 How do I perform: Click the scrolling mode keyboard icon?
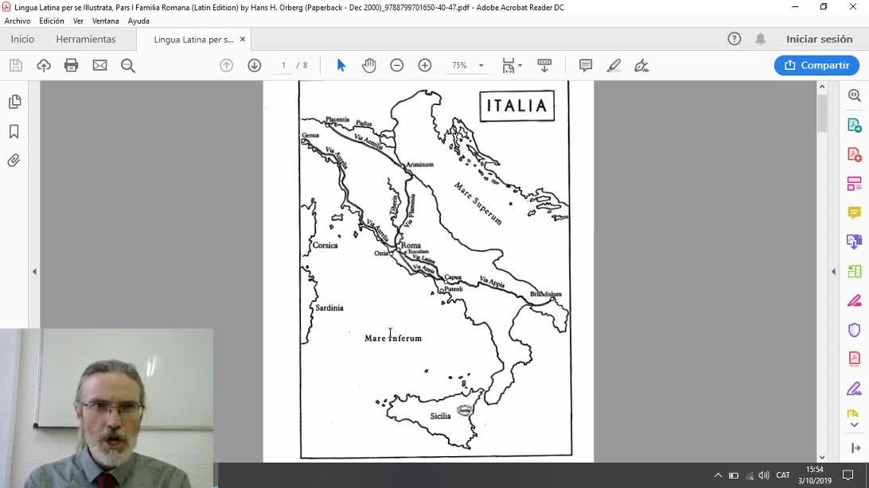pos(544,65)
